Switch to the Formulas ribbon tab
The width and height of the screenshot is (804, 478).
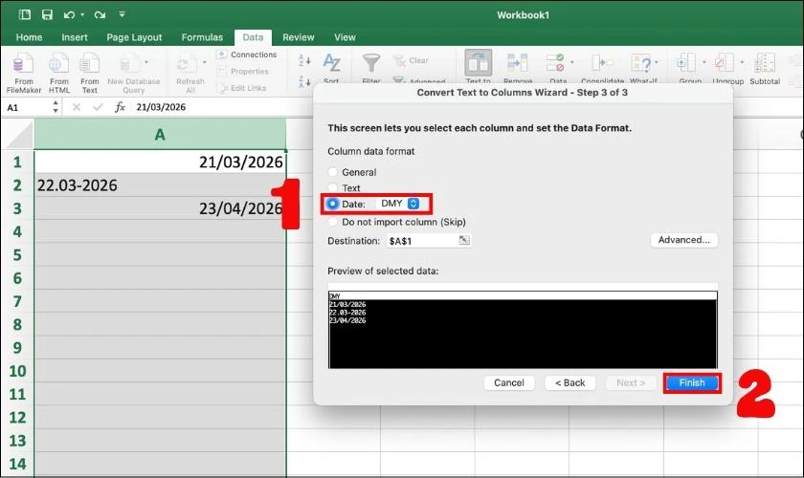click(x=202, y=37)
